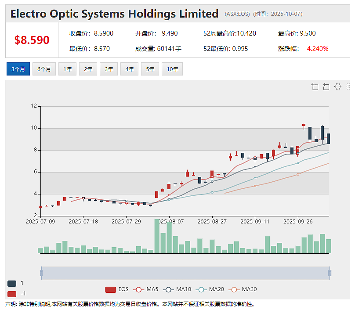Click the 2025-09-11 axis date label

[255, 222]
